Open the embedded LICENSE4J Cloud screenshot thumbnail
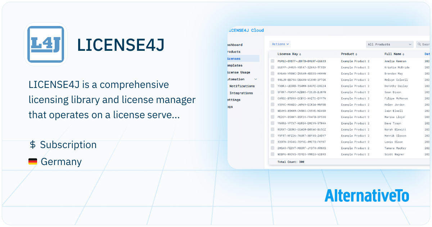Screen dimensions: 432x227 click(x=329, y=97)
